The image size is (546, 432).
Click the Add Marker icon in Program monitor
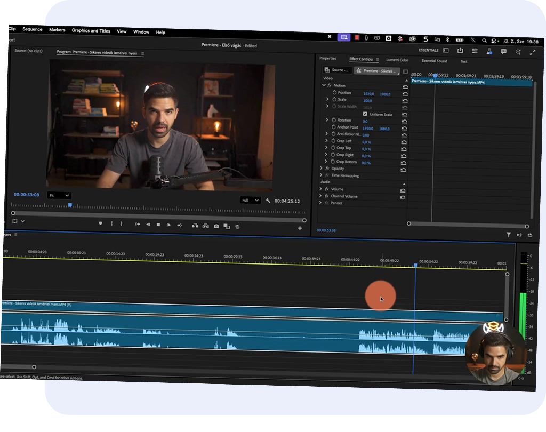pyautogui.click(x=100, y=223)
